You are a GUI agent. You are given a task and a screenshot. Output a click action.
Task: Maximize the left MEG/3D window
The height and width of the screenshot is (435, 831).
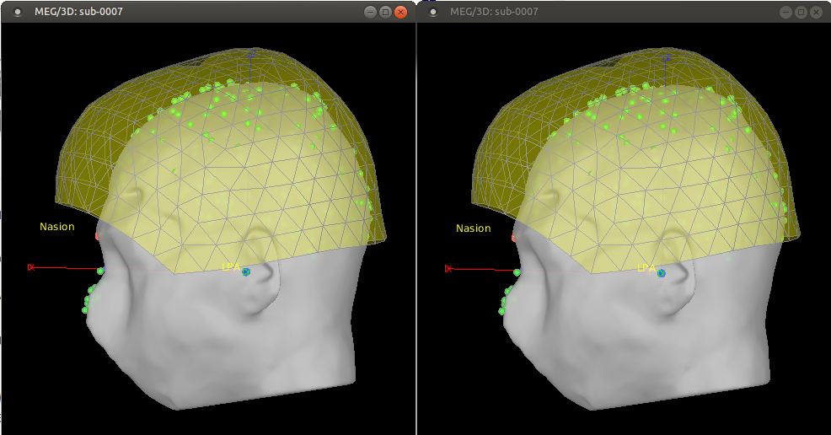click(385, 12)
